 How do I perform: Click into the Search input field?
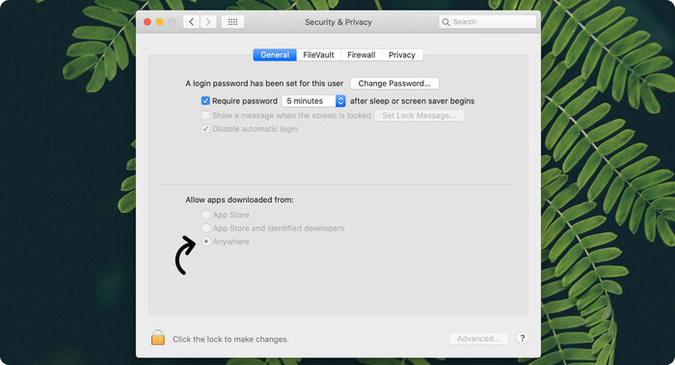[x=487, y=22]
